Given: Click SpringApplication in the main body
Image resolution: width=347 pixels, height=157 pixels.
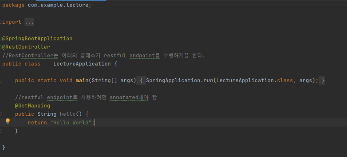Looking at the screenshot, I should [173, 80].
